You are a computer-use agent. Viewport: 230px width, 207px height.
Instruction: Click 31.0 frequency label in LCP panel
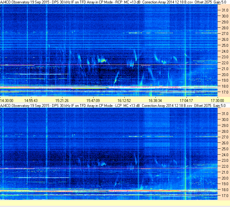pyautogui.click(x=225, y=114)
